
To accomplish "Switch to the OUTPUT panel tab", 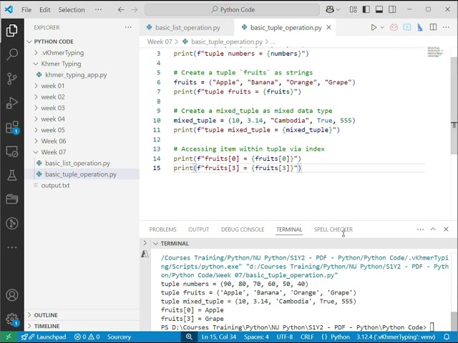I will click(x=199, y=229).
